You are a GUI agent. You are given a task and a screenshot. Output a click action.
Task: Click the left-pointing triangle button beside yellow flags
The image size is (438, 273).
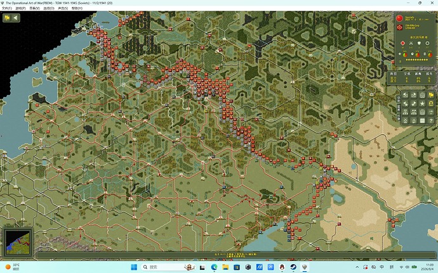coord(16,18)
